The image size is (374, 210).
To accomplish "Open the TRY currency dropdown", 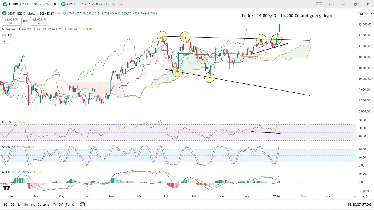I will [365, 13].
